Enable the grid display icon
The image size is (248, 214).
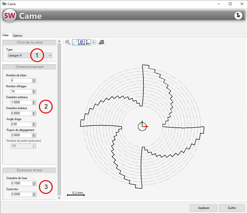94,42
